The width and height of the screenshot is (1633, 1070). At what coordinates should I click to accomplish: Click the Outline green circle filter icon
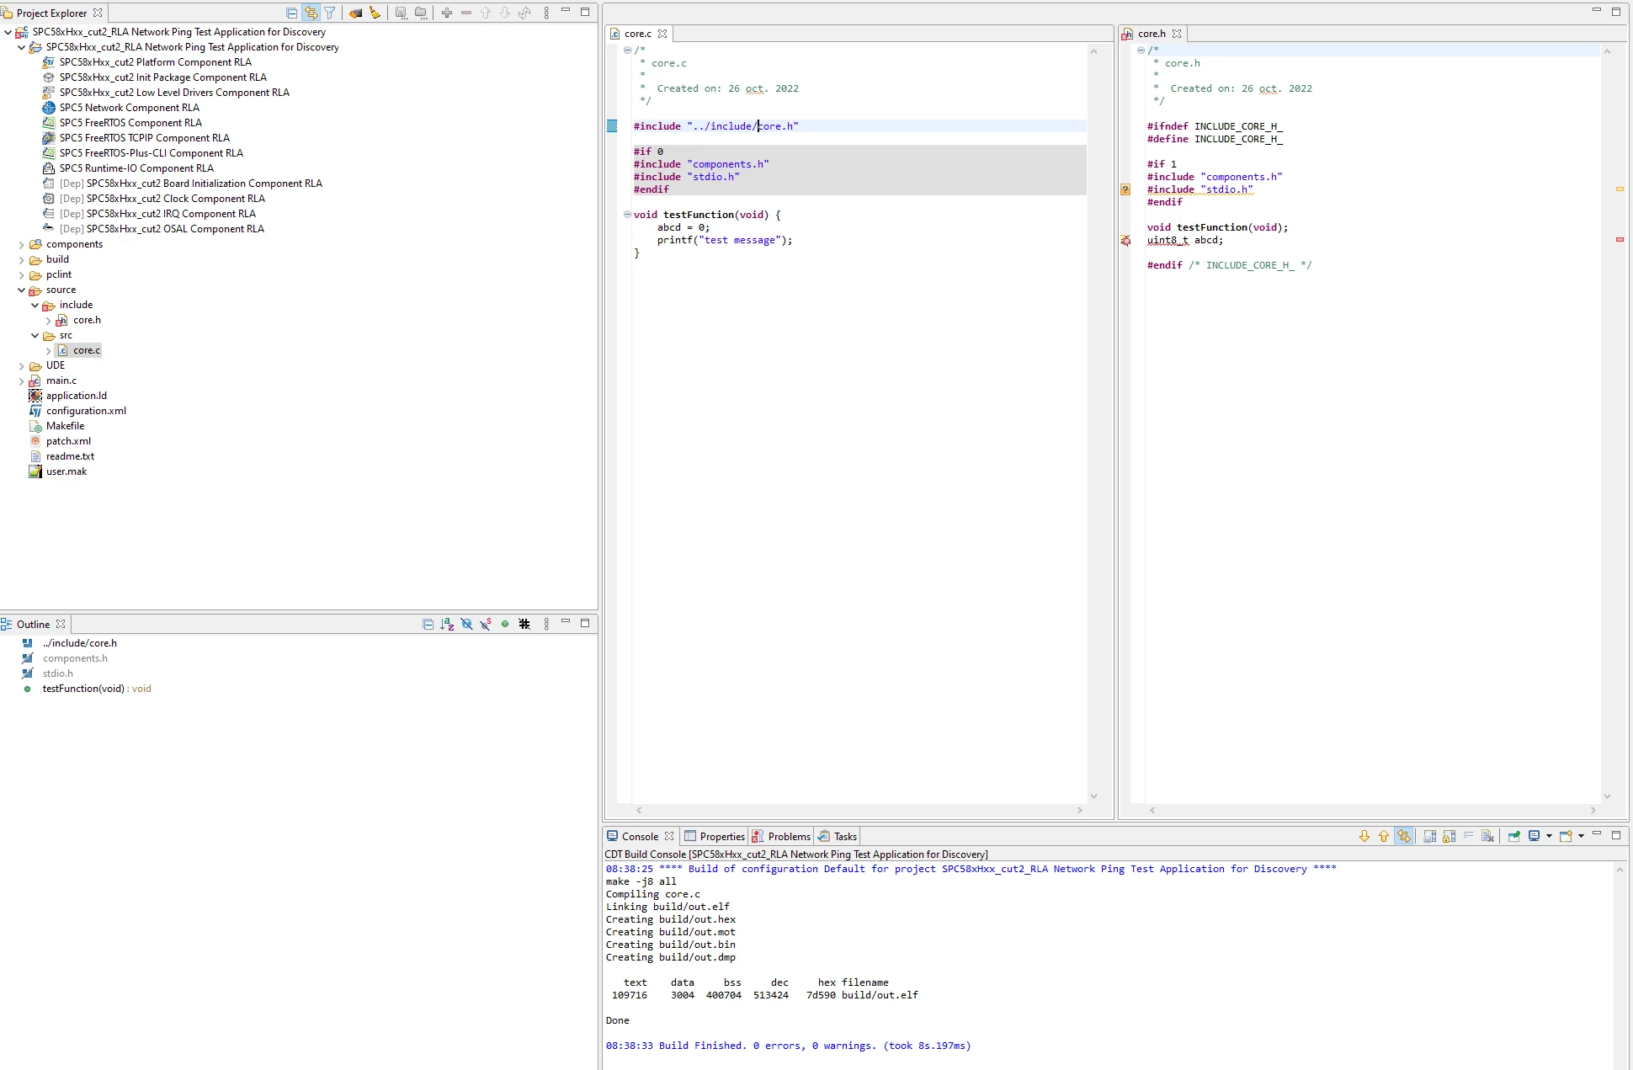[505, 624]
